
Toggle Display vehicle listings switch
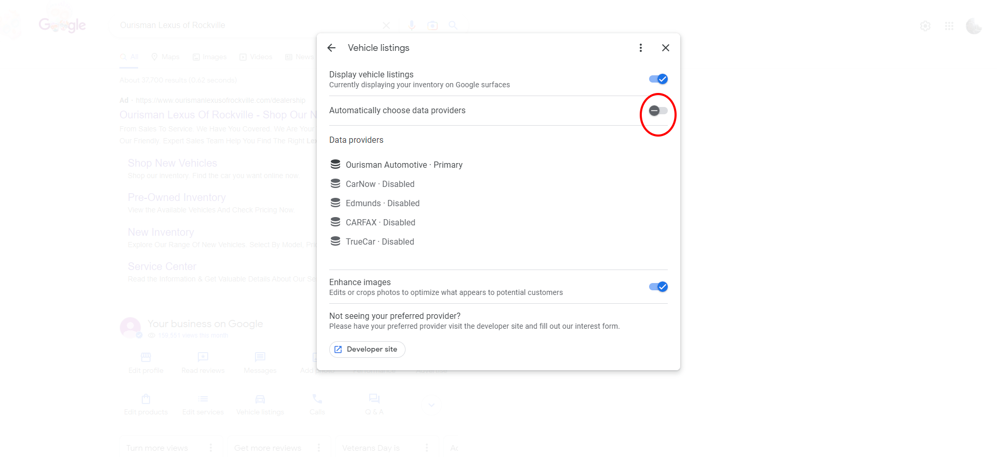click(x=658, y=79)
